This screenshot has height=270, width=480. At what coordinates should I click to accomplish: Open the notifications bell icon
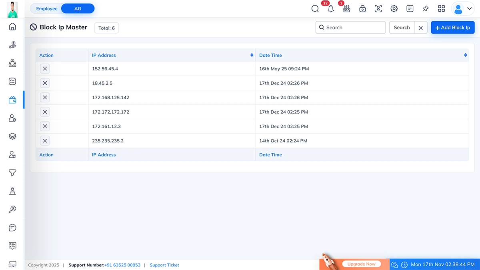[330, 9]
